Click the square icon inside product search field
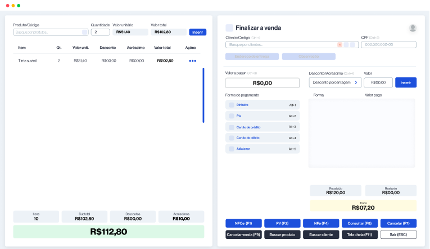 (x=85, y=33)
